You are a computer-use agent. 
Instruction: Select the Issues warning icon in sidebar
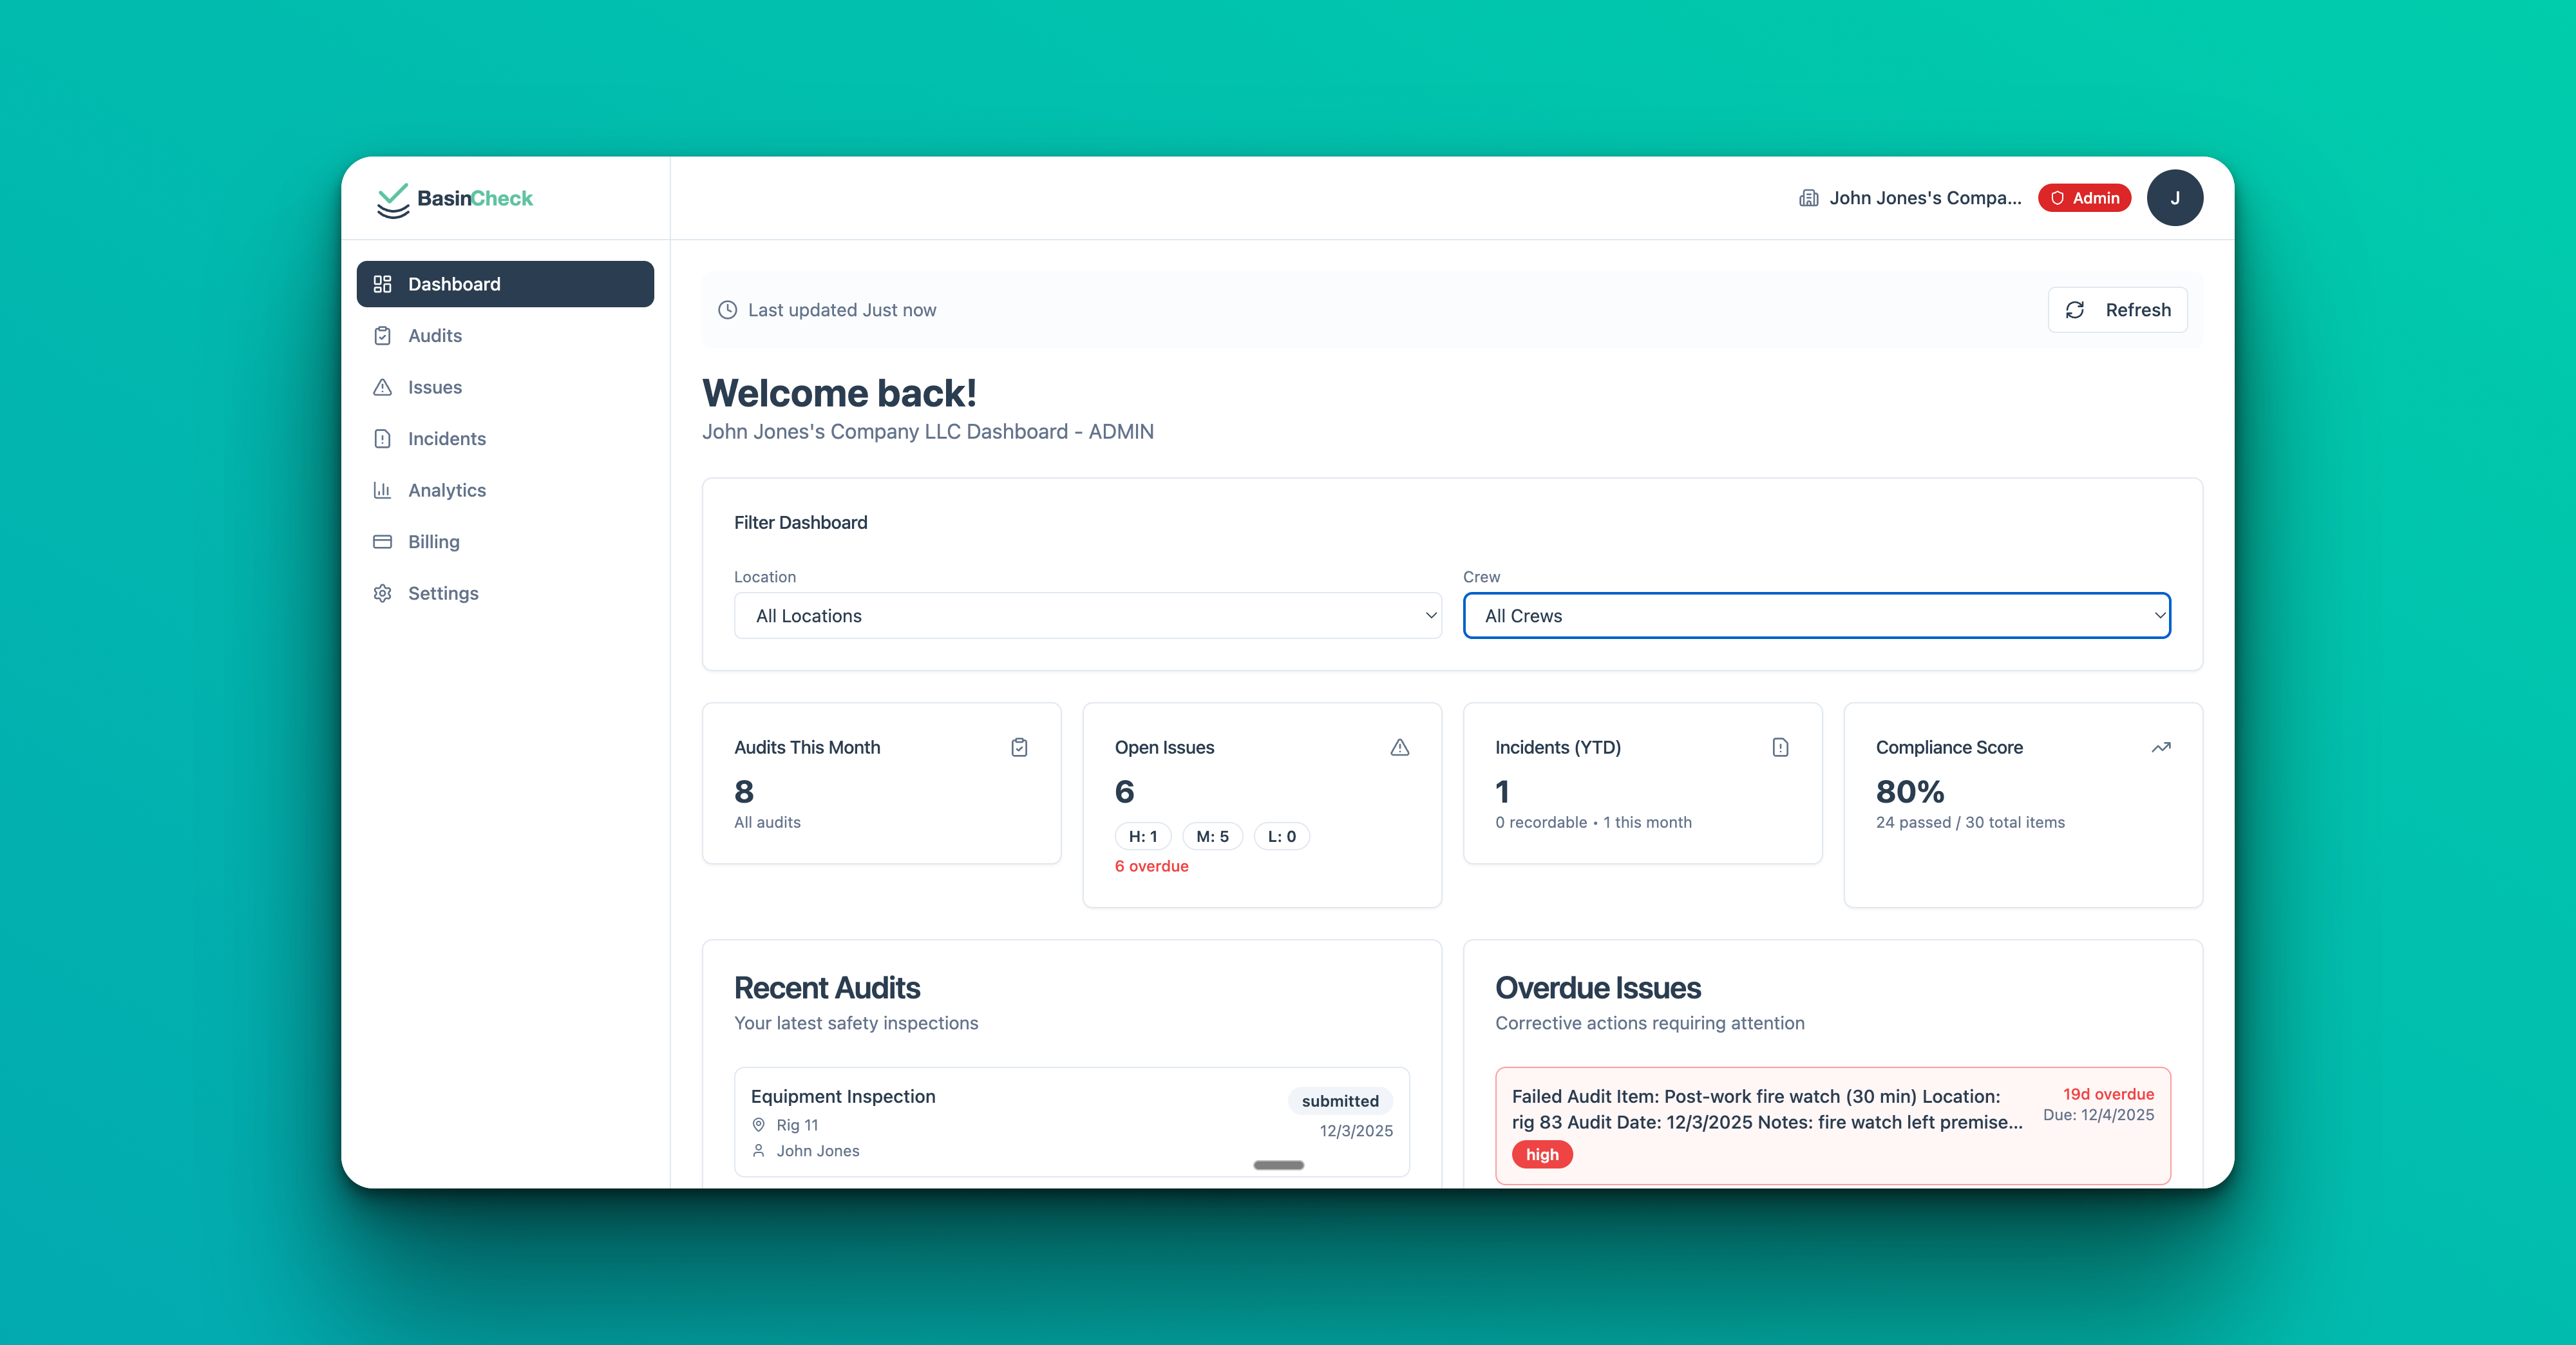click(x=383, y=387)
